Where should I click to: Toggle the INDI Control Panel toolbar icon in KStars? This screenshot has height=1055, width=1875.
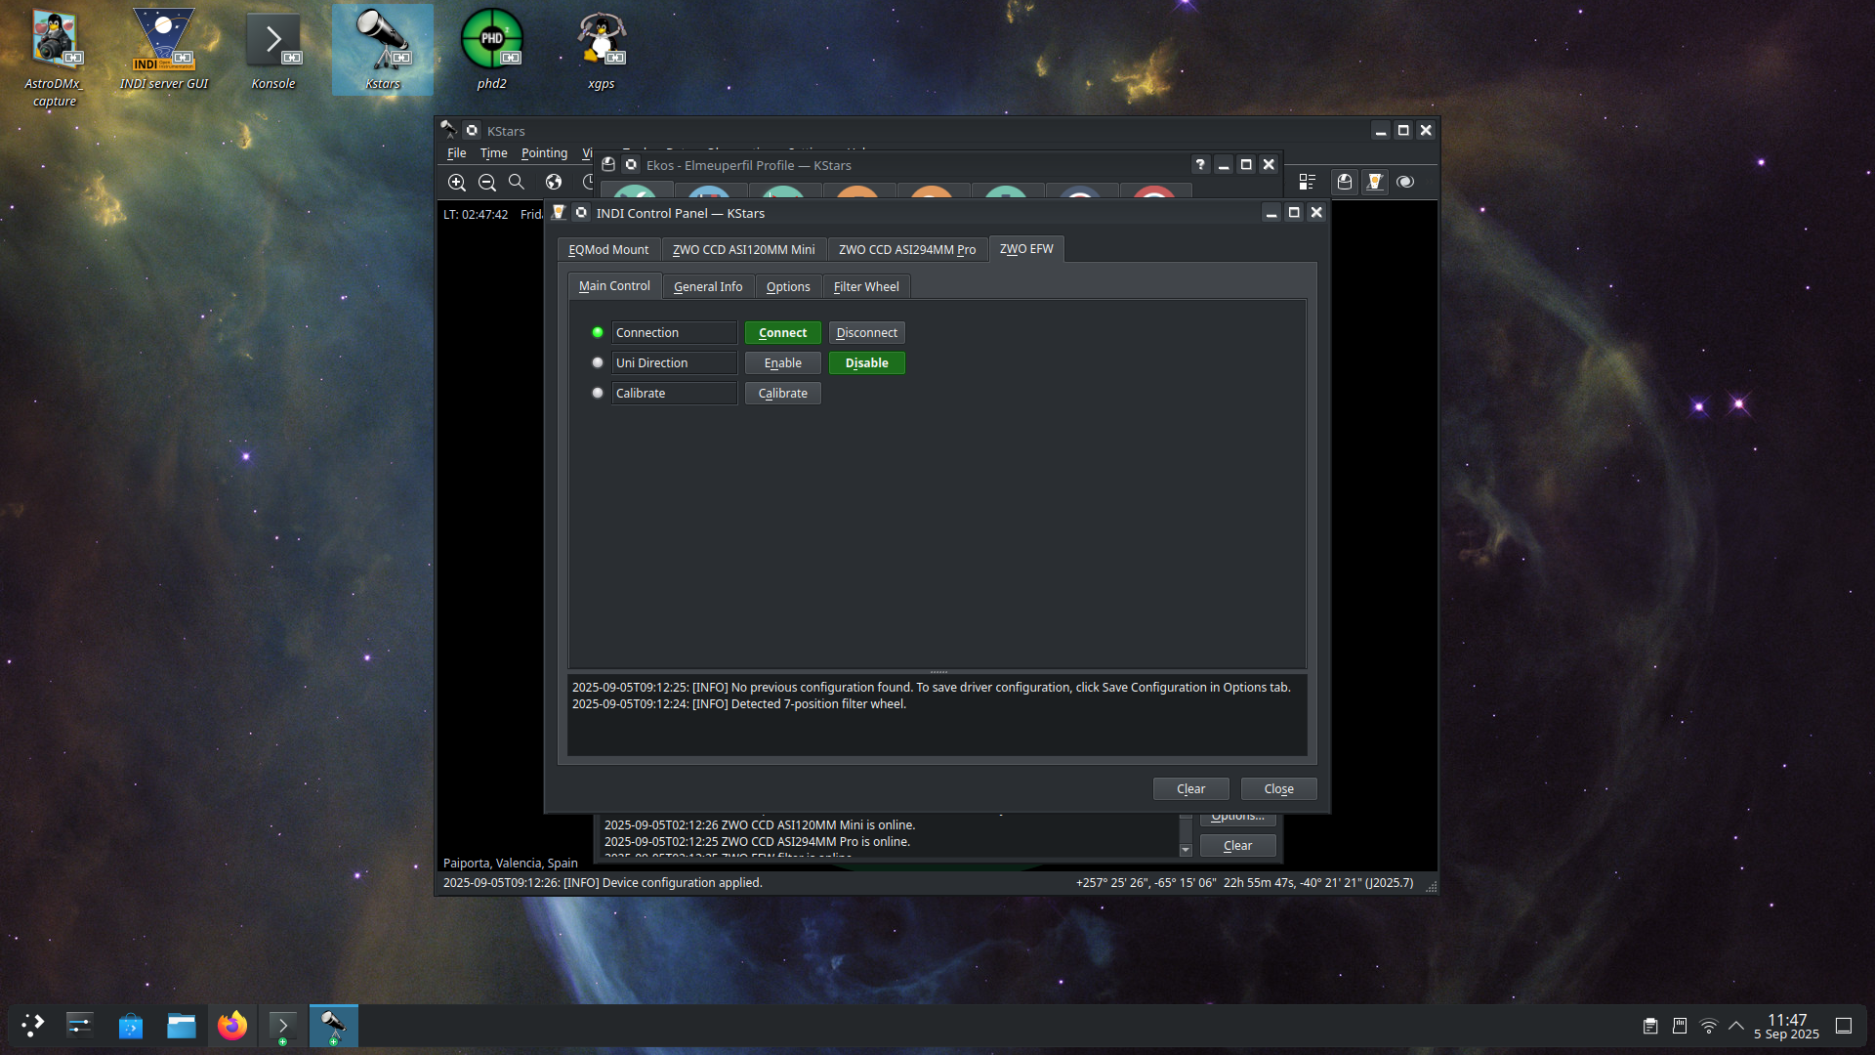[1375, 182]
